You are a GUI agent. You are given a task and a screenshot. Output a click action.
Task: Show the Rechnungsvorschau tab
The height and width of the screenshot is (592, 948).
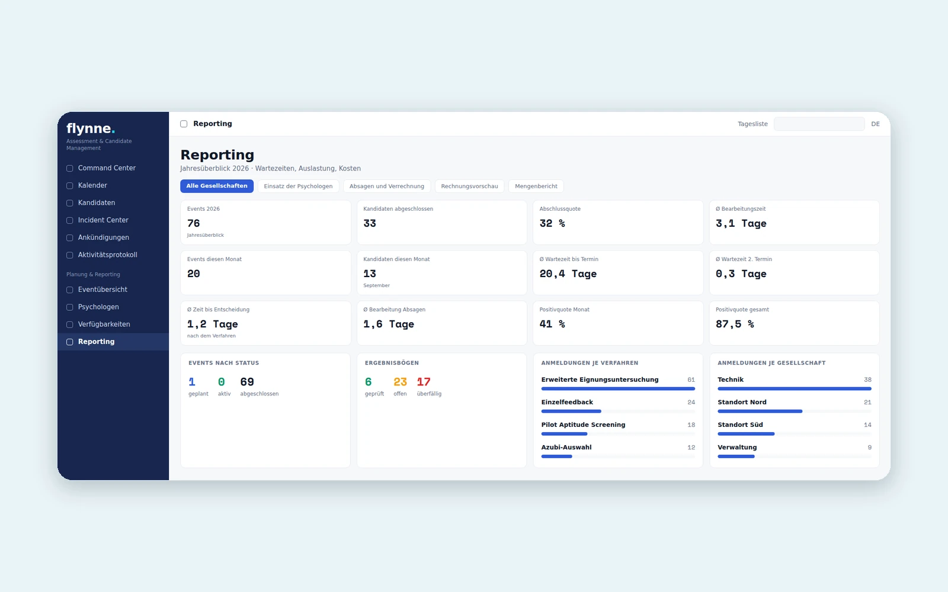coord(469,186)
